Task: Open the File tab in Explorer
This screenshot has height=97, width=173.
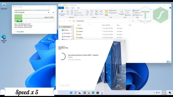Action: pos(61,8)
